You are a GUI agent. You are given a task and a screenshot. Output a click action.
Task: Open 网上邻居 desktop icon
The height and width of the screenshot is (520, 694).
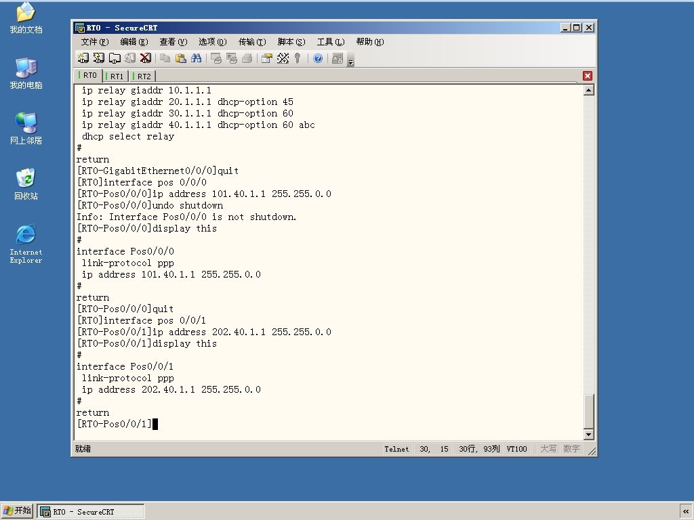point(26,129)
